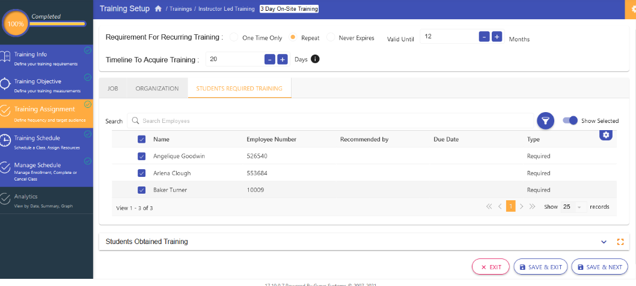Go to home via the house icon

tap(158, 8)
